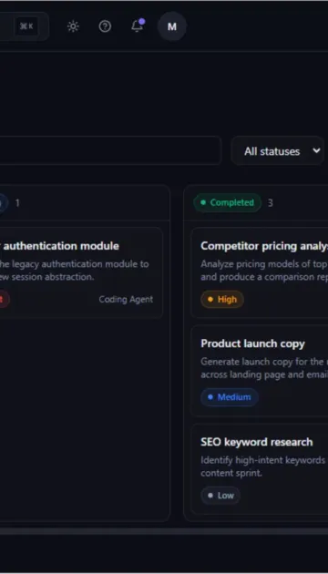Open the SEO keyword research card
Viewport: 328px width, 574px height.
259,468
